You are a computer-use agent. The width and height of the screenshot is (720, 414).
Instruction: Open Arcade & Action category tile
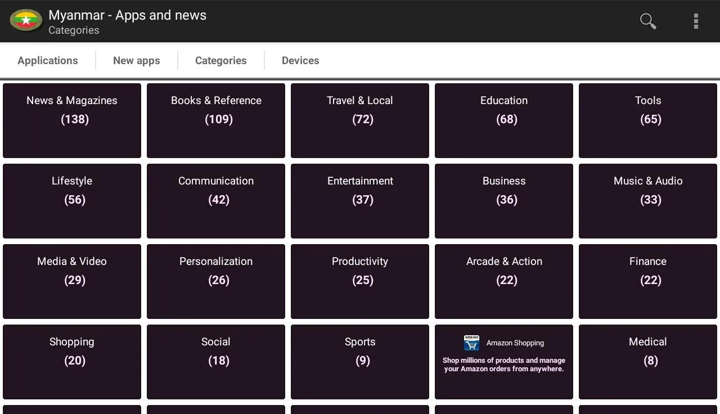504,281
